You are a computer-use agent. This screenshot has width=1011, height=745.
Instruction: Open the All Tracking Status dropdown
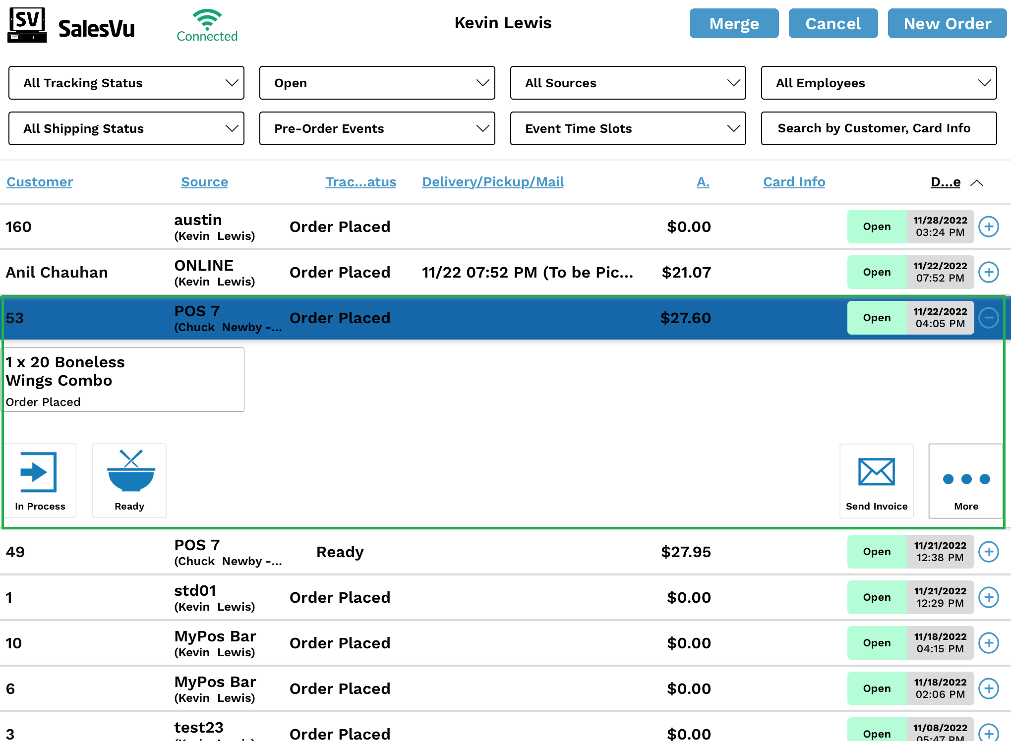pyautogui.click(x=126, y=83)
